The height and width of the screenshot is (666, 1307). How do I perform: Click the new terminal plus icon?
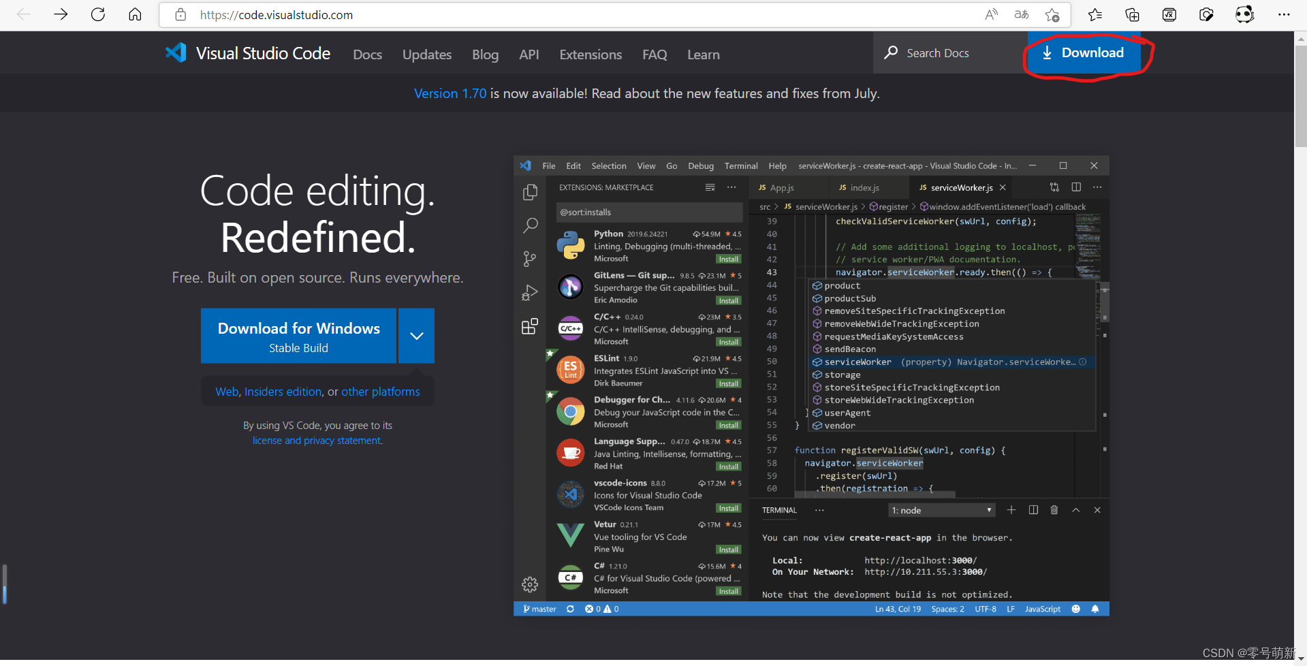click(x=1011, y=510)
